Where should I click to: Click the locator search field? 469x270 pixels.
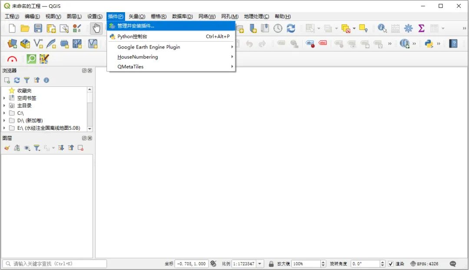coord(55,264)
